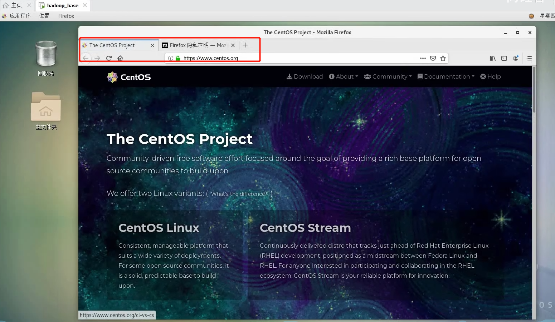The width and height of the screenshot is (555, 322).
Task: Open the Firefox menu in top panel
Action: coord(66,16)
